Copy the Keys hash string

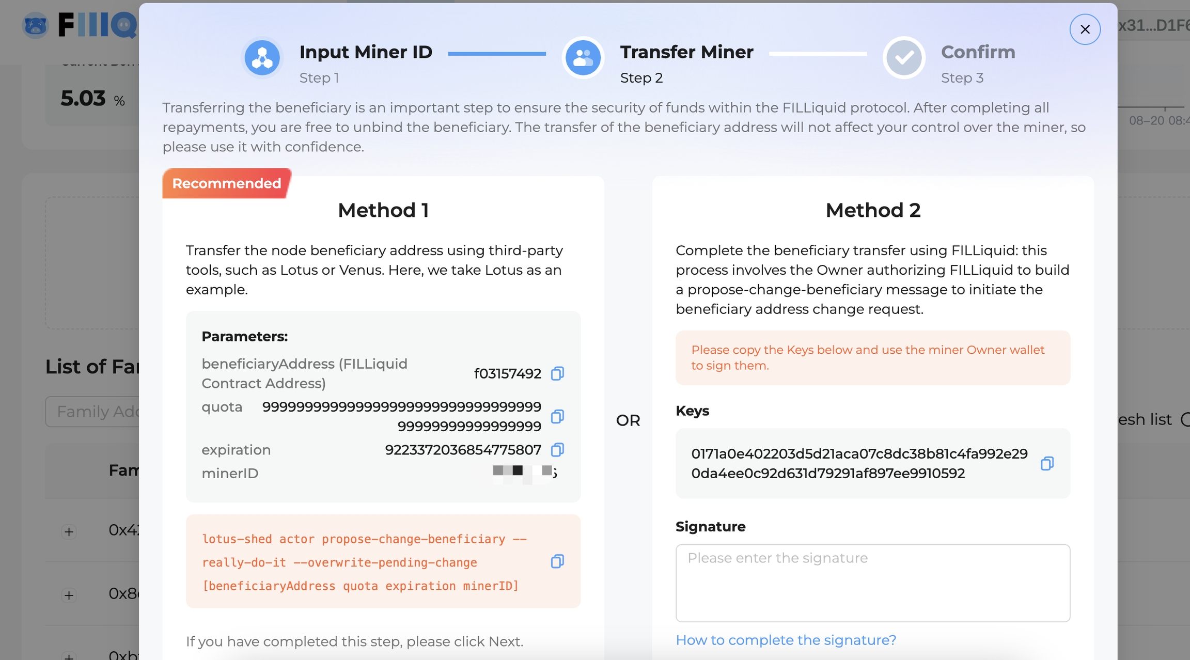[x=1047, y=463]
